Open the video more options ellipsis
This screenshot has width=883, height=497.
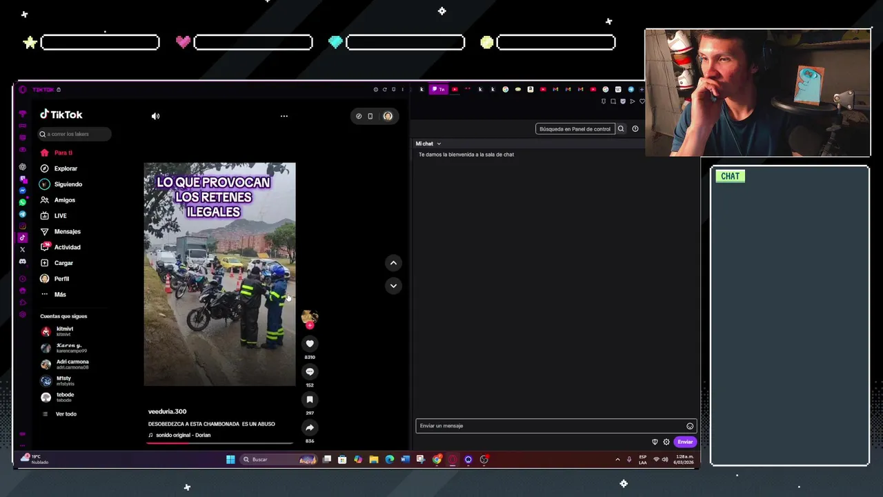284,116
